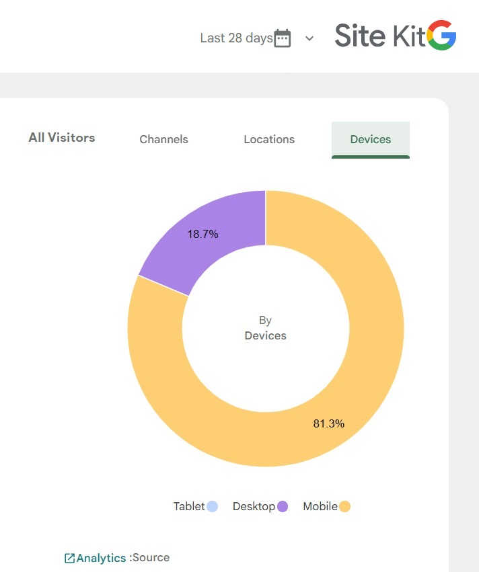Click the All Visitors heading
This screenshot has width=479, height=572.
pos(62,138)
